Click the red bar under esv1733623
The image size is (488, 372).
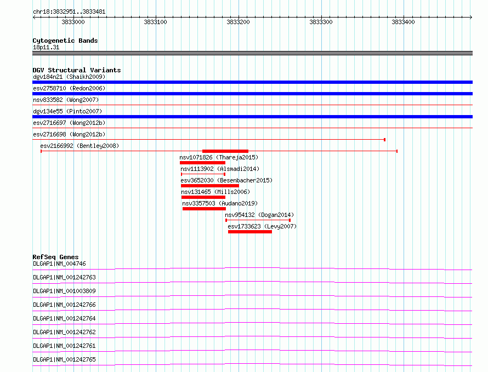coord(250,232)
